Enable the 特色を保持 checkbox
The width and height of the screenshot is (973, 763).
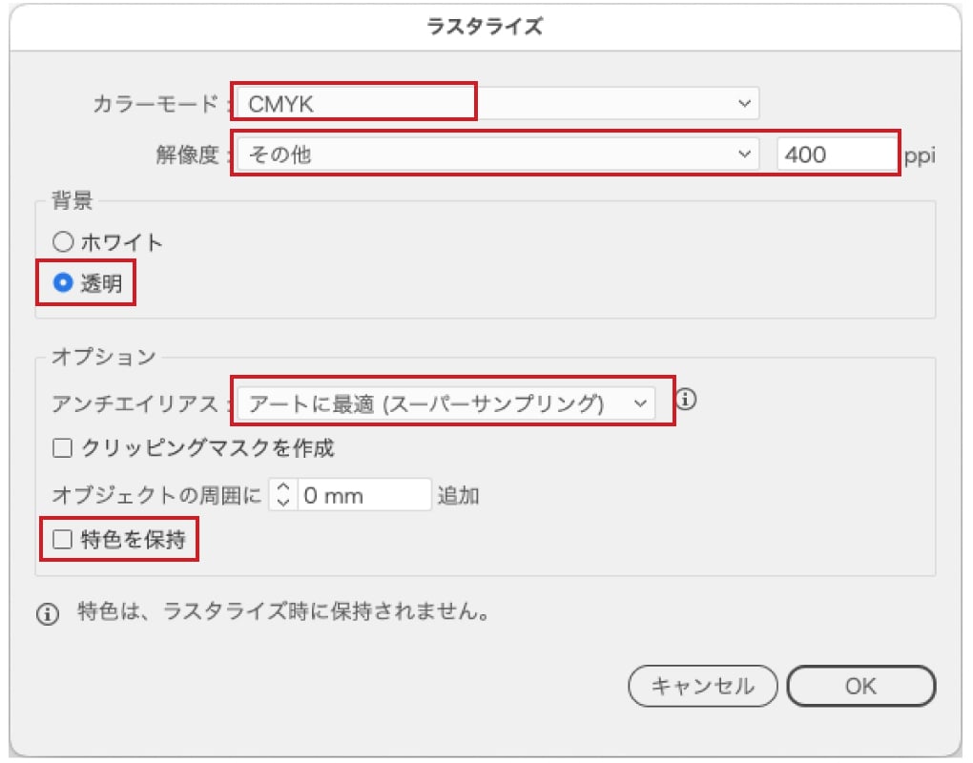[60, 539]
